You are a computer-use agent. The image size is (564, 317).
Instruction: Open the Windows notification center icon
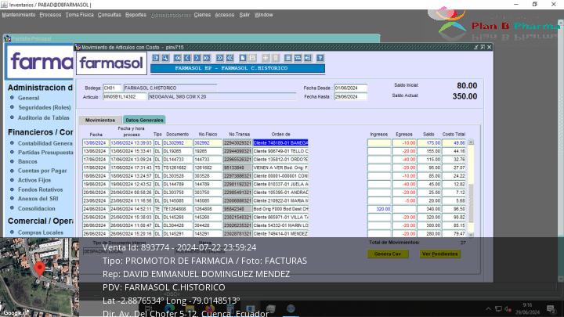[551, 308]
